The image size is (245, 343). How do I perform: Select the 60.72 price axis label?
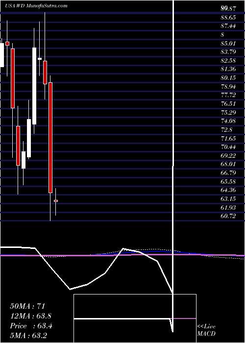228,216
